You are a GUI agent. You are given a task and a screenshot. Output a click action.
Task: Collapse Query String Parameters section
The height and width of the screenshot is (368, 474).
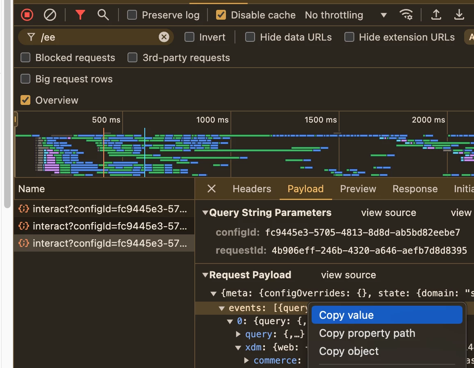205,213
